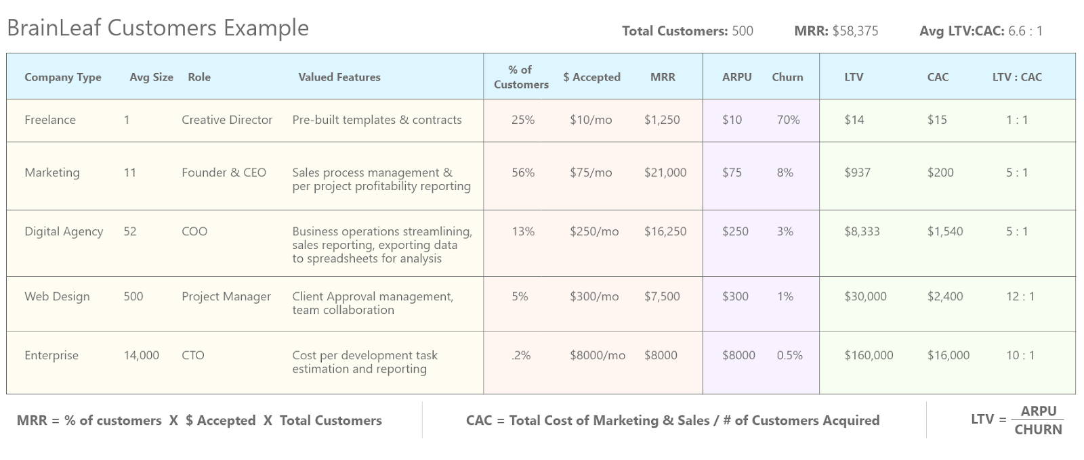Click the 'Valued Features' column header
The width and height of the screenshot is (1084, 460).
point(339,77)
